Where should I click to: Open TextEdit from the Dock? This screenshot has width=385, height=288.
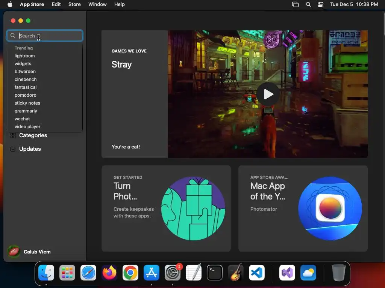(194, 273)
